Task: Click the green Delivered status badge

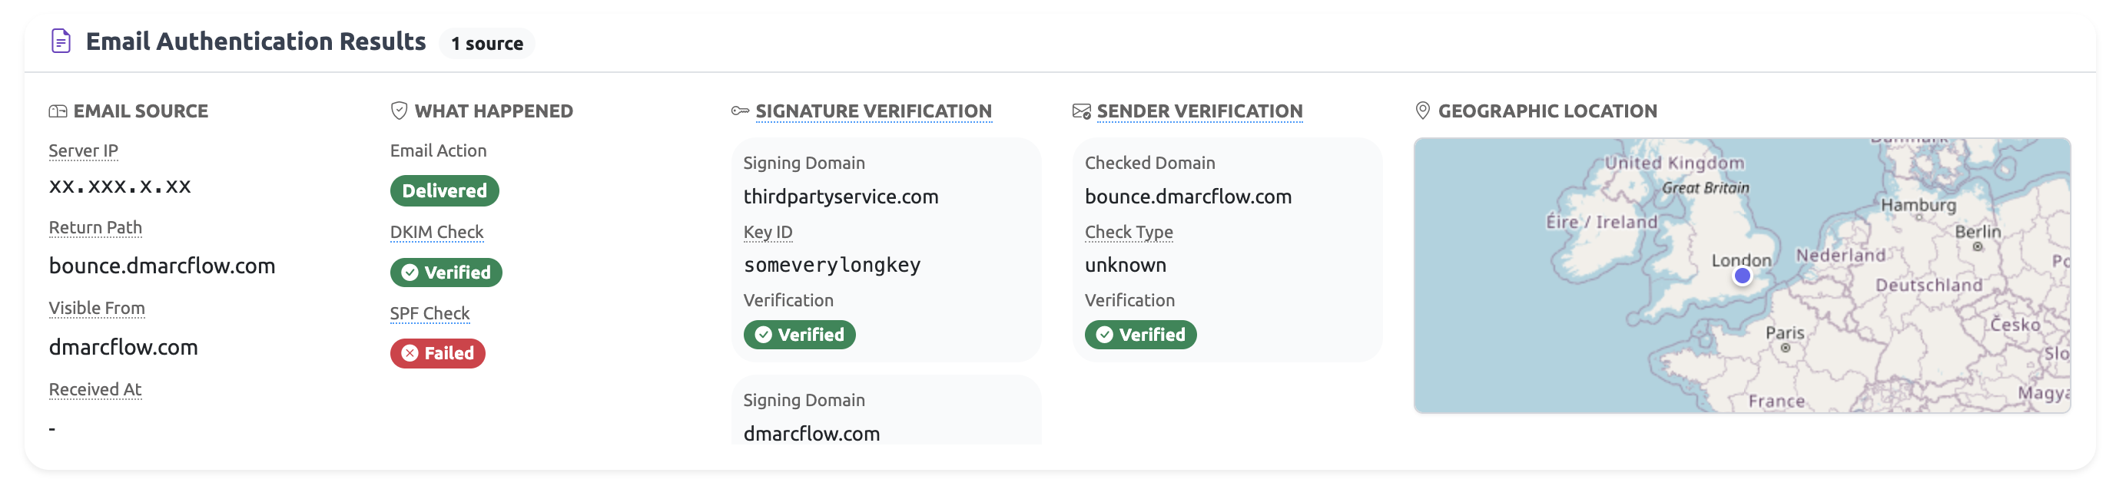Action: (x=444, y=191)
